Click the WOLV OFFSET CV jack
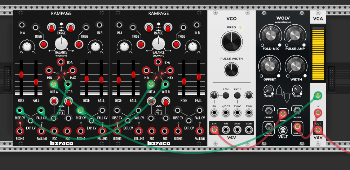The height and width of the screenshot is (170, 350). point(269,110)
